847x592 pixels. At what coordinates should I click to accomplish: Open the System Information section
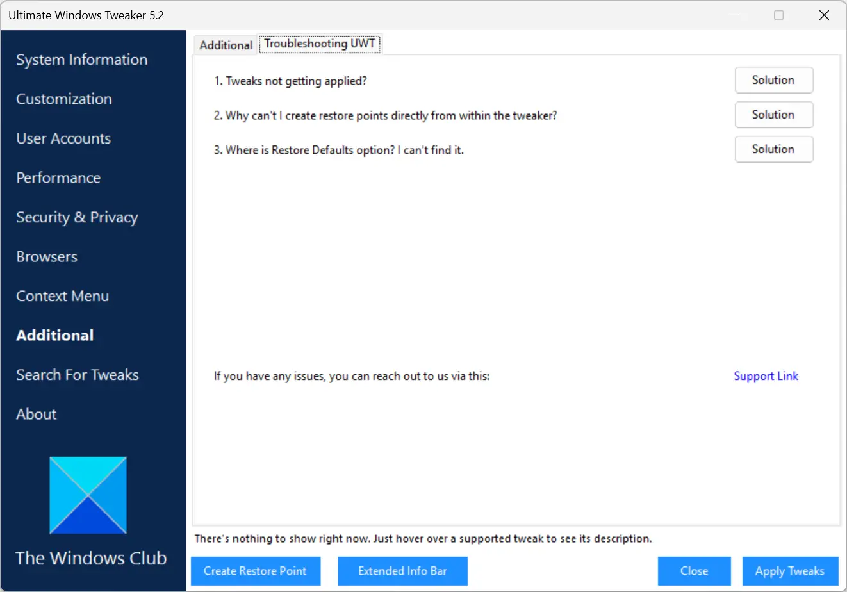click(x=82, y=60)
